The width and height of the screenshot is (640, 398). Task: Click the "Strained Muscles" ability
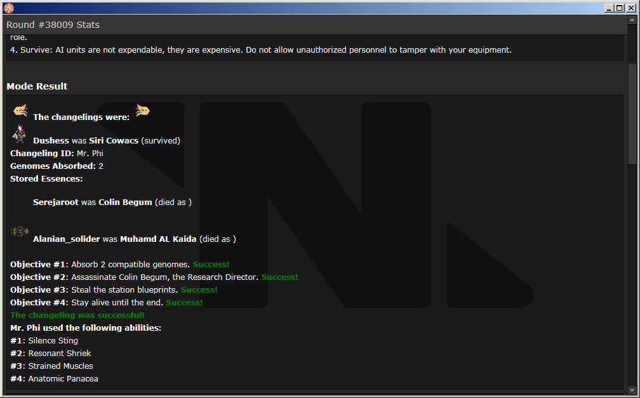[x=61, y=366]
